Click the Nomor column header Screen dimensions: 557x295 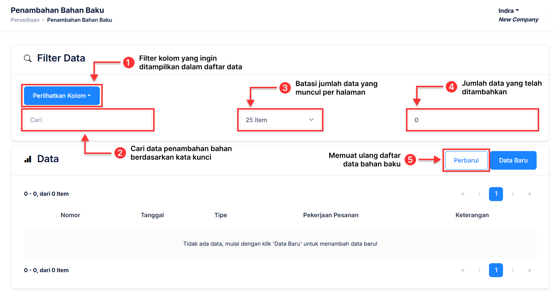pyautogui.click(x=70, y=215)
